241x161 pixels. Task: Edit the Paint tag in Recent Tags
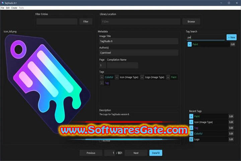pos(231,116)
